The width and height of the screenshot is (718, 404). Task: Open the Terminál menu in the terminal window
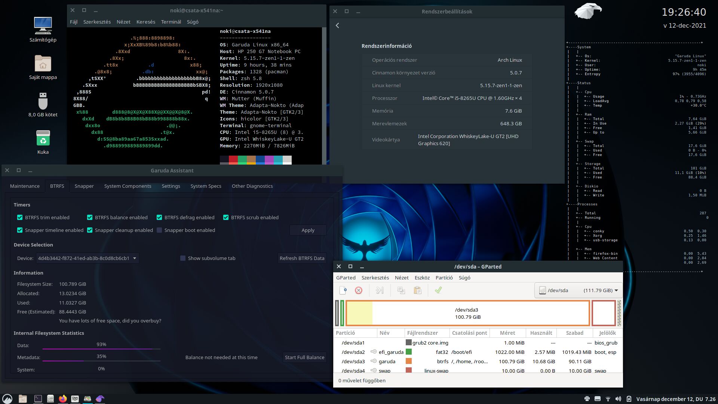pos(171,22)
